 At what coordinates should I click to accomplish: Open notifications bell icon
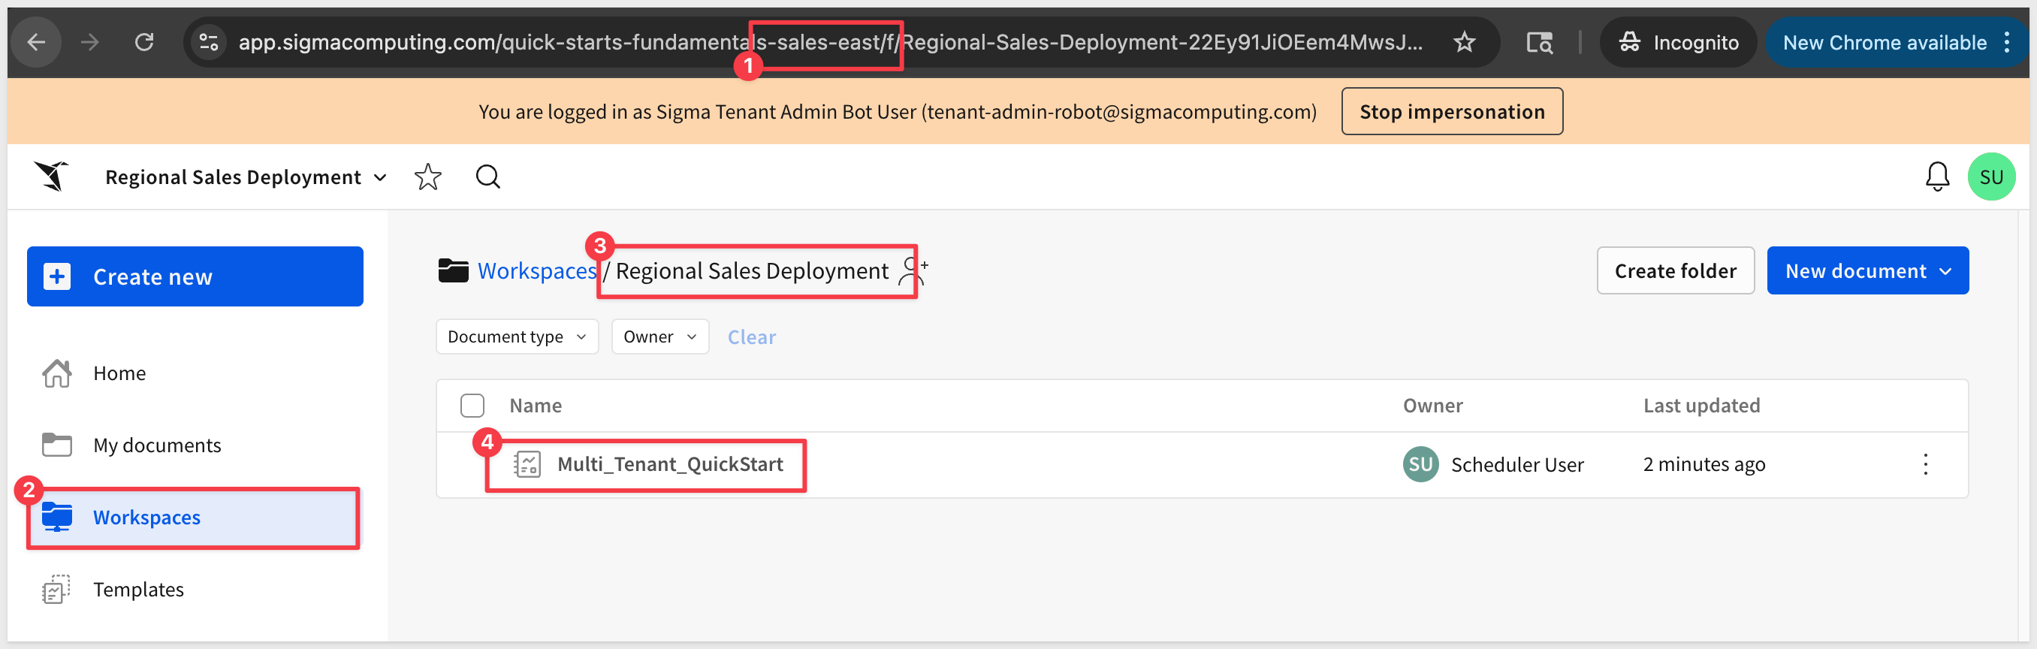tap(1936, 177)
